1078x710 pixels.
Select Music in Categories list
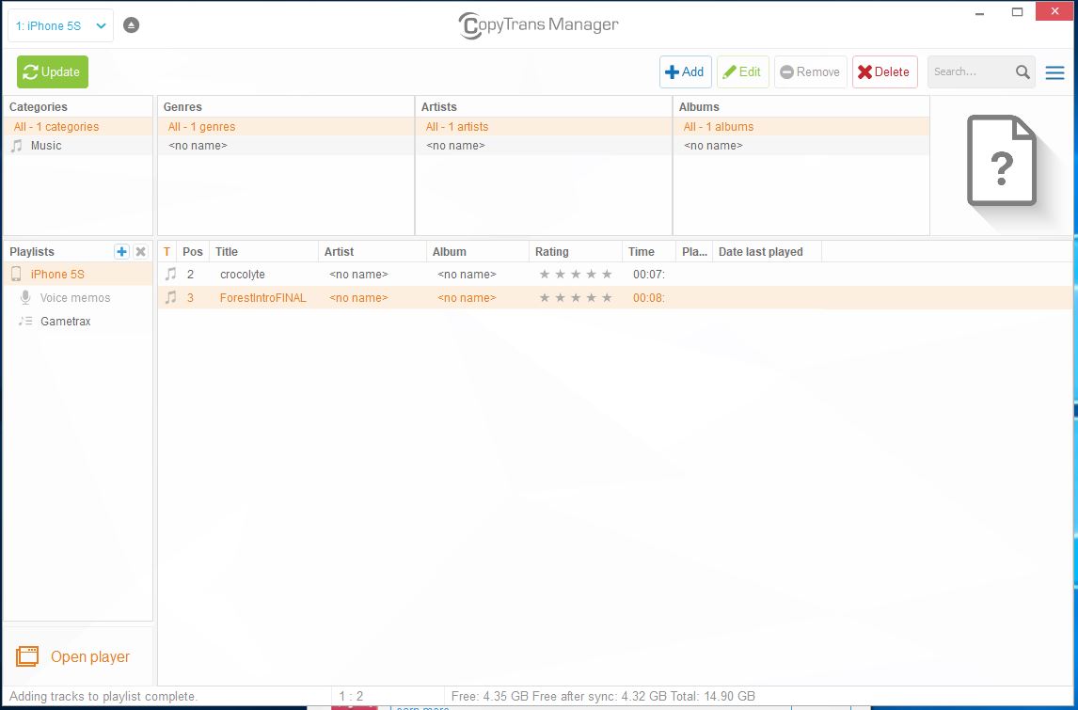pos(45,146)
